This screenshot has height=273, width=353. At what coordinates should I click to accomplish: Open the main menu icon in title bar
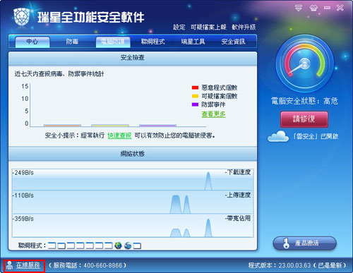299,8
